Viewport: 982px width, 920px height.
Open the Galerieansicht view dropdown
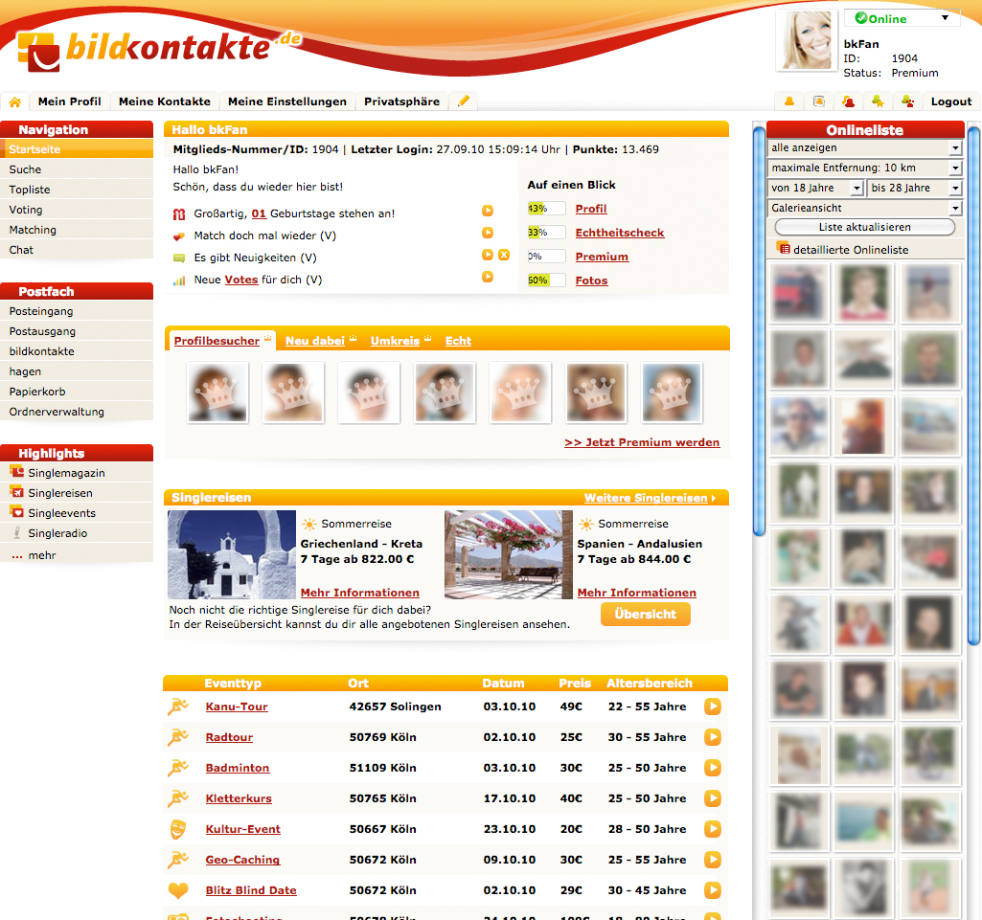point(864,209)
